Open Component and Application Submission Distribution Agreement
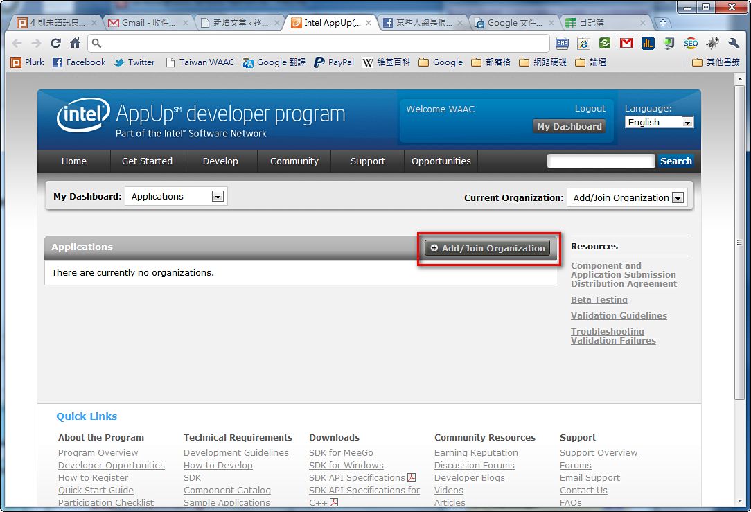The width and height of the screenshot is (751, 512). coord(624,275)
